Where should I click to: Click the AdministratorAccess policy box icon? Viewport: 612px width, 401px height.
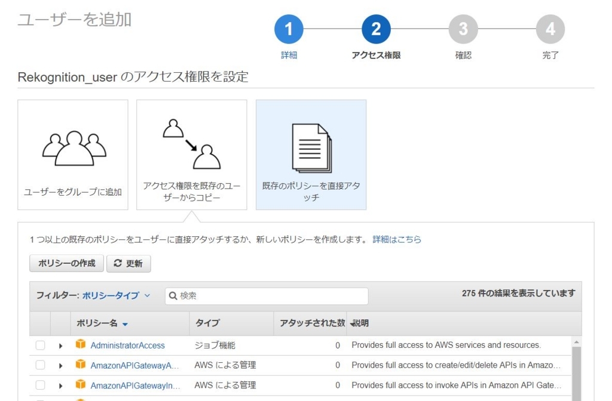coord(81,344)
